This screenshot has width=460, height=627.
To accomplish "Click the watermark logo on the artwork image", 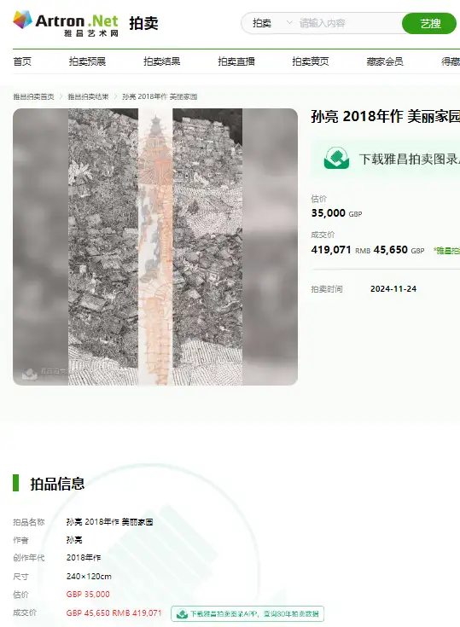I will 30,374.
